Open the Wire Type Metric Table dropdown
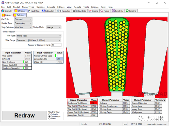The image size is (169, 126). pos(39,36)
